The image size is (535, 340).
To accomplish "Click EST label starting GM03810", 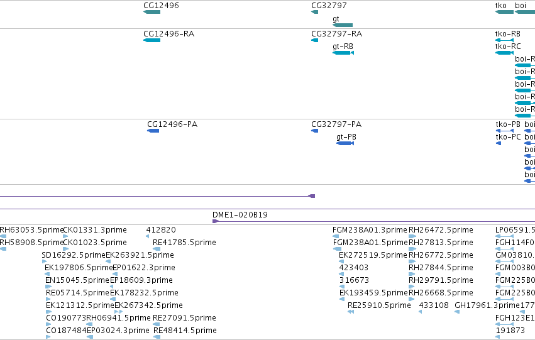I will pos(515,255).
